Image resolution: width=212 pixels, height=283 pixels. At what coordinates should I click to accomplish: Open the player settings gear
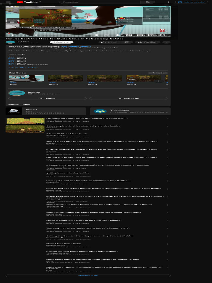[118, 35]
